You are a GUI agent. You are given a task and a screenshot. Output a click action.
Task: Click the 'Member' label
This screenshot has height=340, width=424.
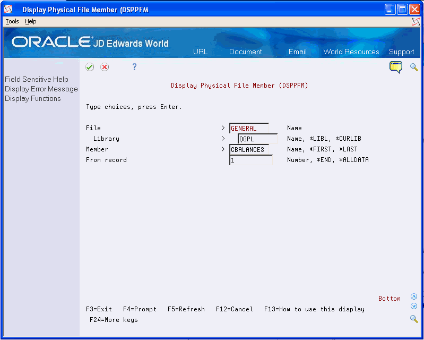tap(97, 149)
